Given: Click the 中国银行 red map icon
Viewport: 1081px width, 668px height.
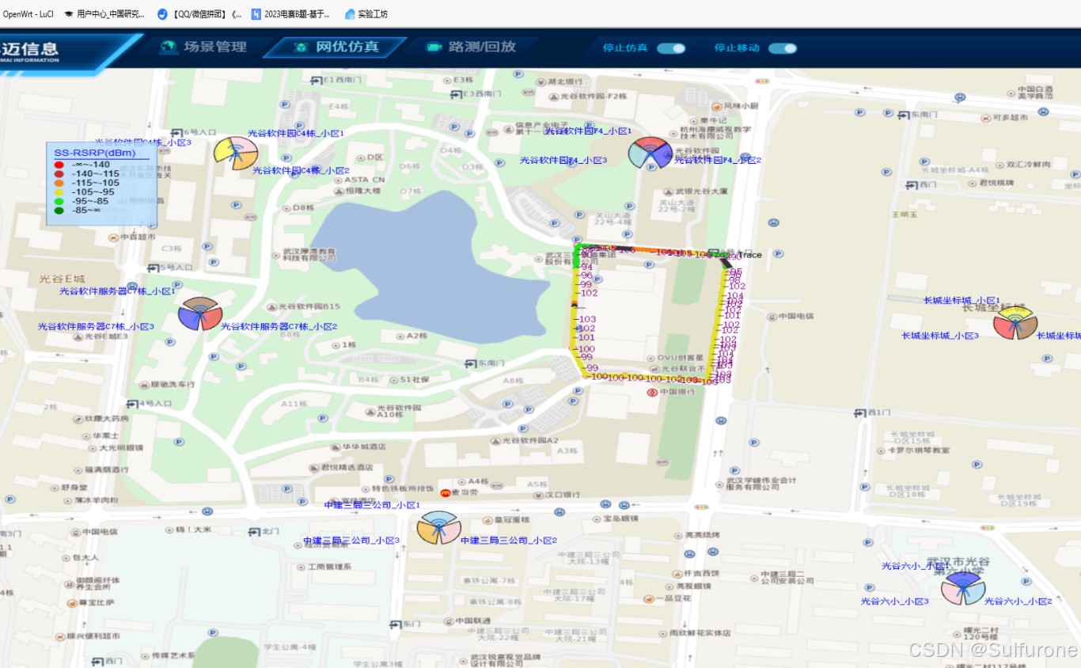Looking at the screenshot, I should coord(652,392).
